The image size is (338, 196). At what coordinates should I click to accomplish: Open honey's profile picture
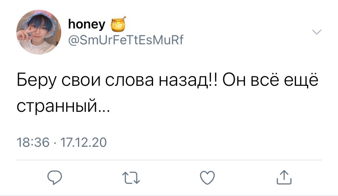tap(39, 32)
